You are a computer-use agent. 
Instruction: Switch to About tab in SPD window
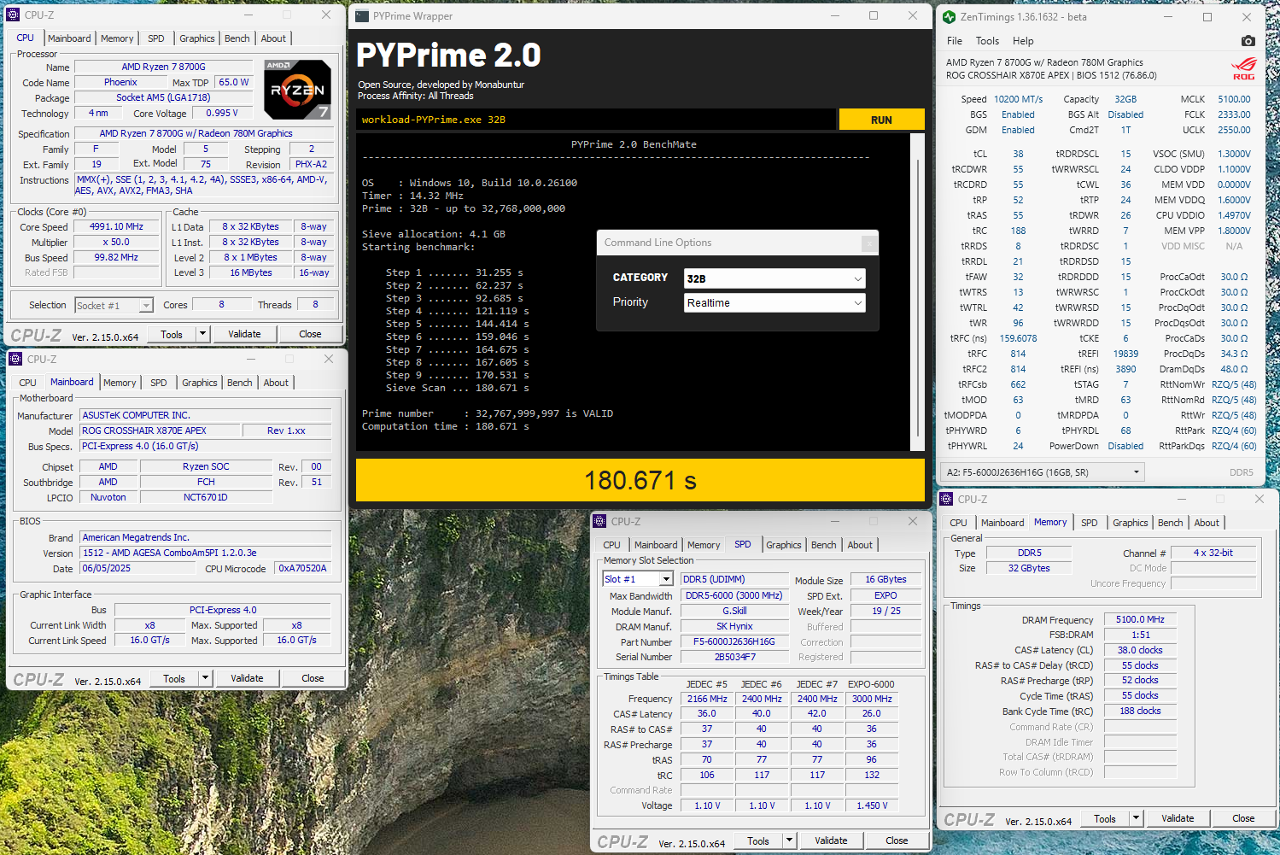[860, 545]
